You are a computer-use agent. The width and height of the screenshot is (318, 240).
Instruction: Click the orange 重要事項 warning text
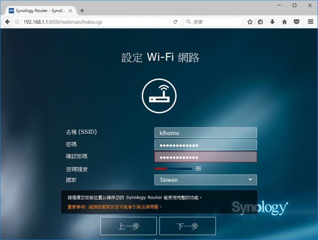[x=114, y=207]
